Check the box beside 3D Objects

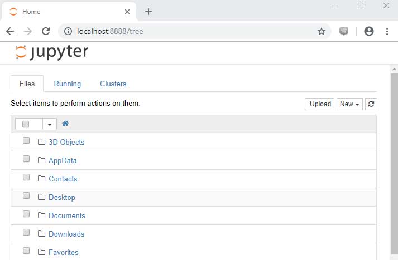coord(26,141)
